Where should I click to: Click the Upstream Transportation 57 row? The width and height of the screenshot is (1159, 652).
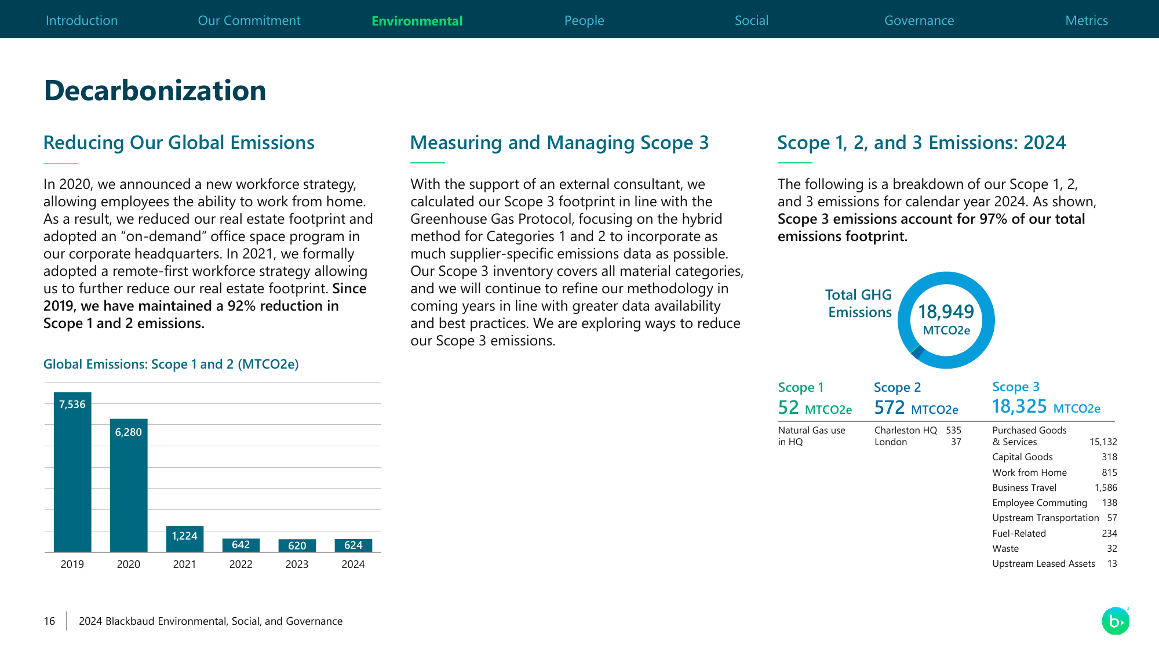(x=1055, y=518)
